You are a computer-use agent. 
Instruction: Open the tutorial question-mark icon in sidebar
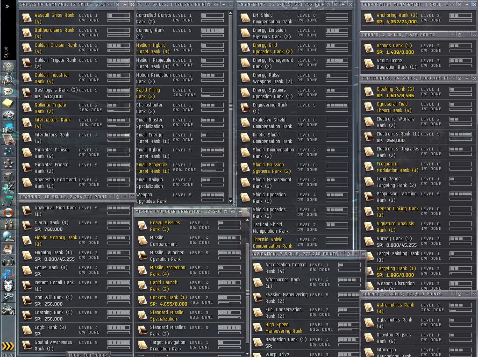click(x=8, y=273)
